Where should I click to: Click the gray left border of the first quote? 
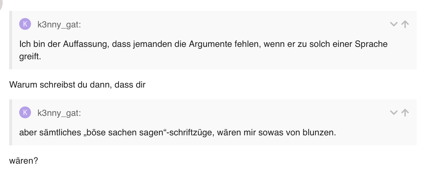(11, 40)
